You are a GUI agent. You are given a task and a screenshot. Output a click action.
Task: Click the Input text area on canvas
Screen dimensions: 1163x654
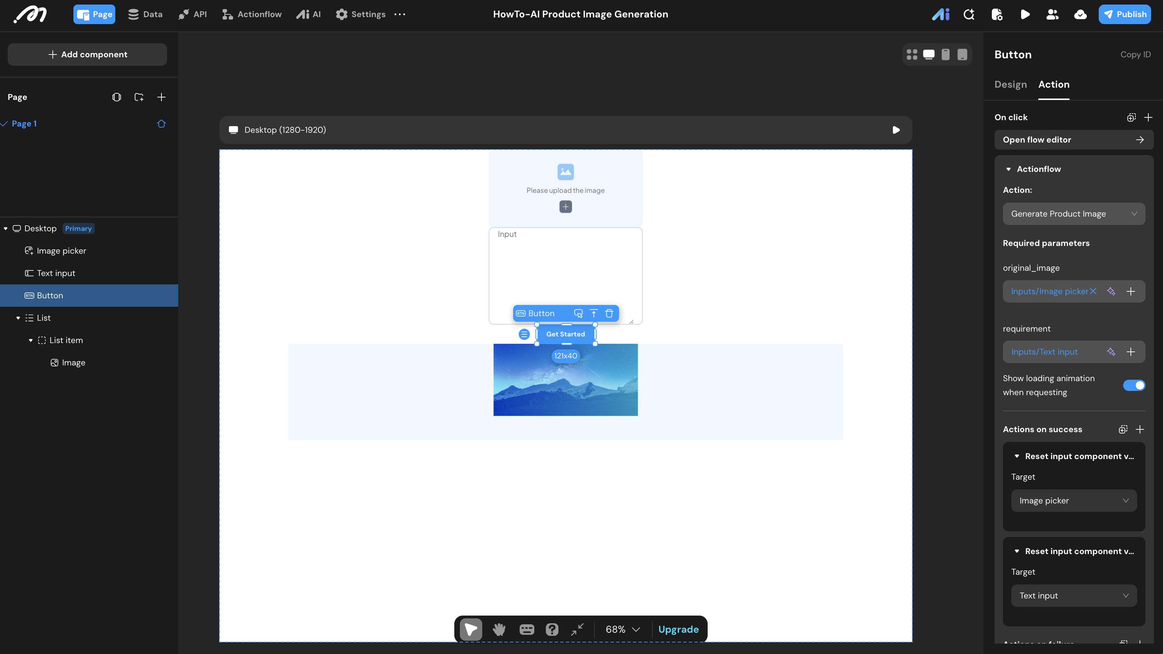[565, 271]
